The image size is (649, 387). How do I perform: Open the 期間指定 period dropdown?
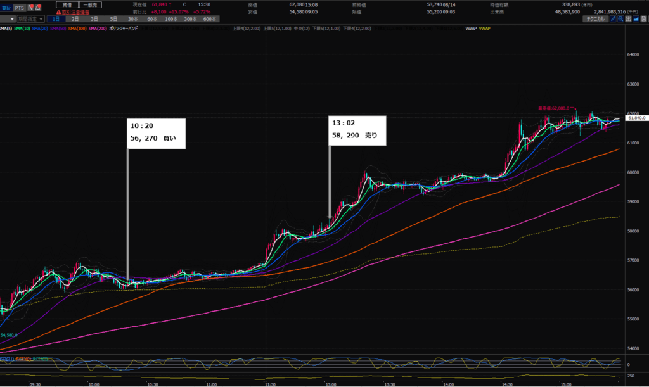point(30,19)
